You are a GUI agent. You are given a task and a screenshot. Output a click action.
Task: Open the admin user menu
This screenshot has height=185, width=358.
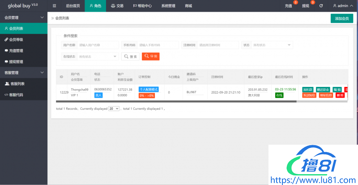coord(343,6)
